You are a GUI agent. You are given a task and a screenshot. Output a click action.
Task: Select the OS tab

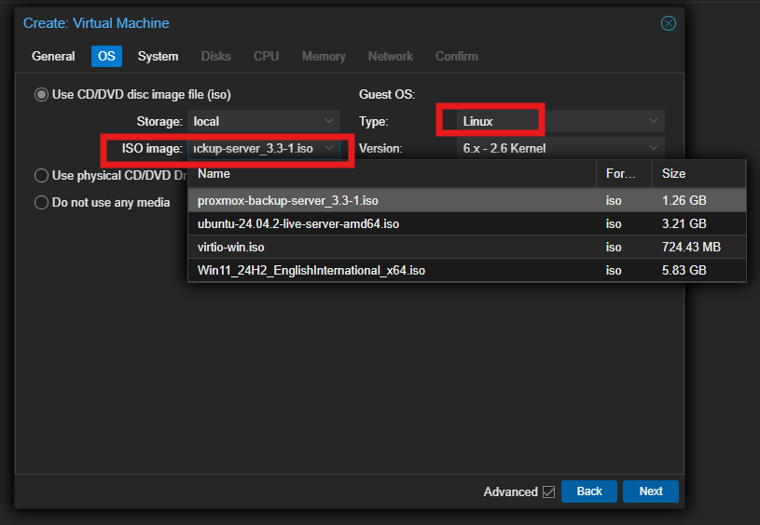pos(106,56)
